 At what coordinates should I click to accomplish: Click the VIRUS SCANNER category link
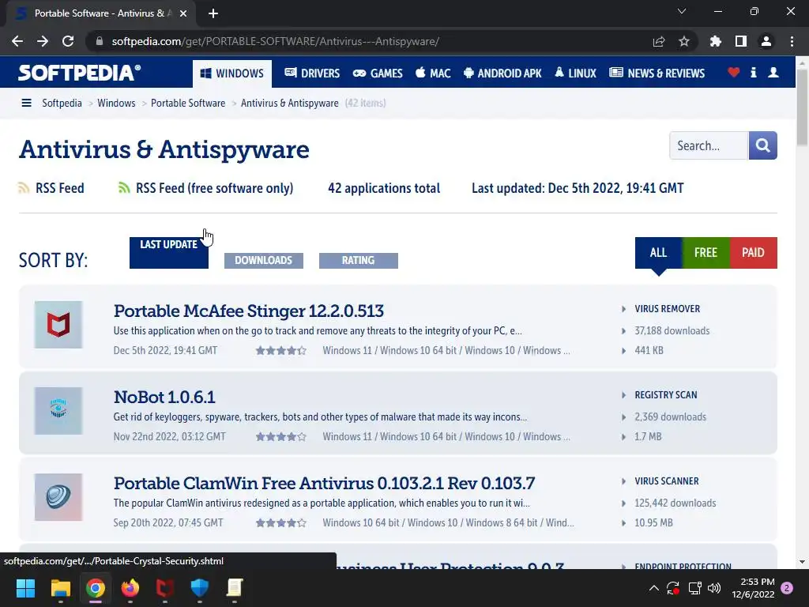pos(667,481)
